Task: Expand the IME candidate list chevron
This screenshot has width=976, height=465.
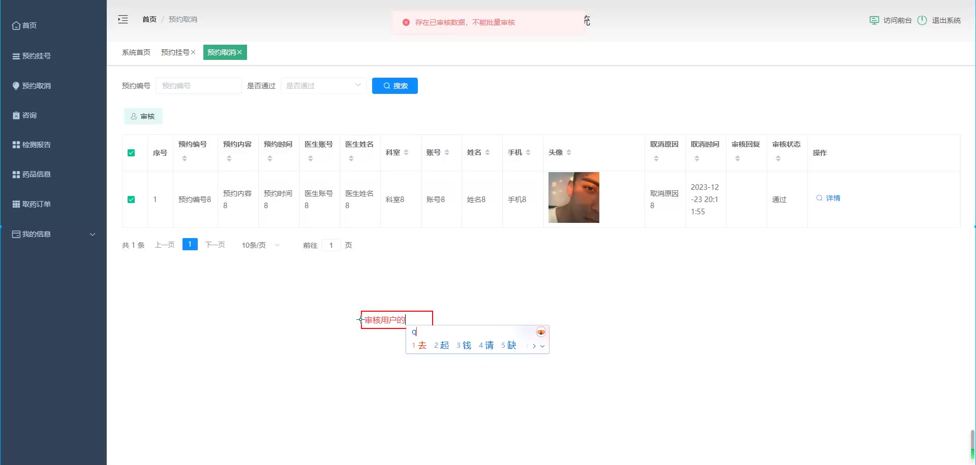Action: point(542,346)
